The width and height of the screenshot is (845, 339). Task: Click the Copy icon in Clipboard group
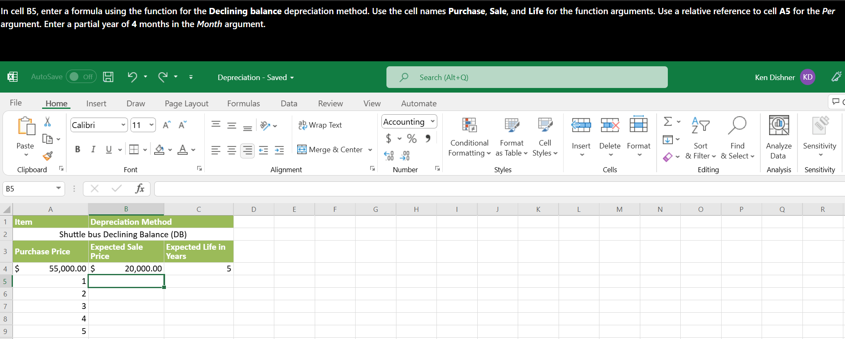tap(48, 139)
